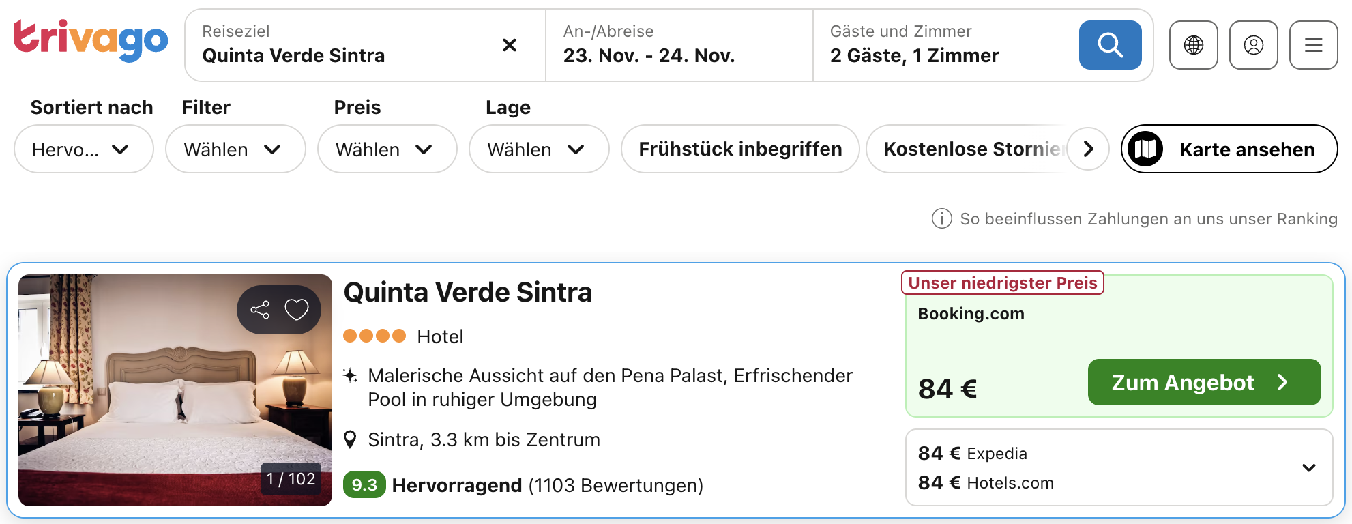This screenshot has width=1352, height=524.
Task: Open the Lage dropdown
Action: 538,149
